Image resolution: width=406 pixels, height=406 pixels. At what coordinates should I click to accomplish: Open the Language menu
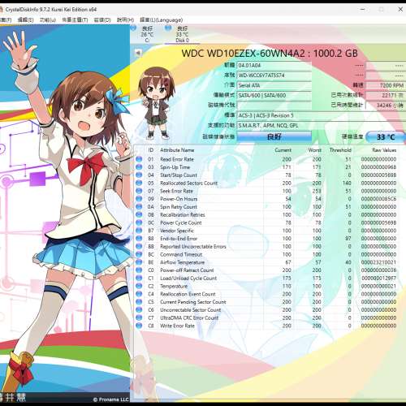pyautogui.click(x=161, y=20)
